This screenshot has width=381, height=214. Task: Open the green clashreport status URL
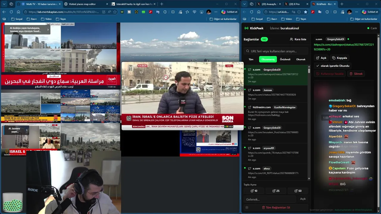click(344, 47)
